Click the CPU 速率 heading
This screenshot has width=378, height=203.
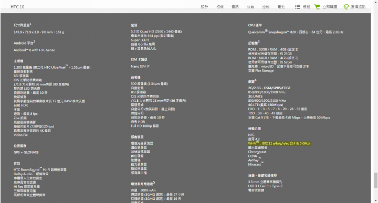(x=255, y=25)
